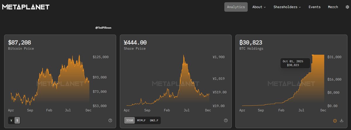Click the $53,000 axis label

tap(99, 106)
